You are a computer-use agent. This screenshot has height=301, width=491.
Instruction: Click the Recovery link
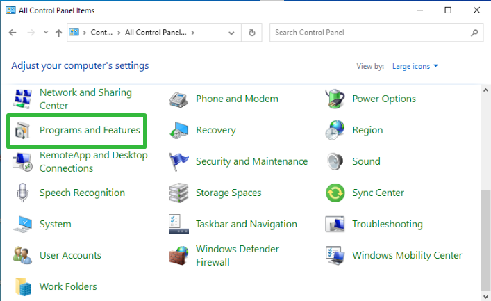216,130
